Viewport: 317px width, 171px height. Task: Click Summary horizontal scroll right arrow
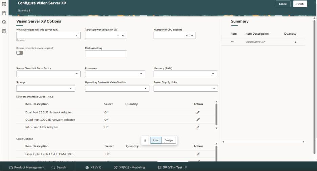pyautogui.click(x=303, y=142)
